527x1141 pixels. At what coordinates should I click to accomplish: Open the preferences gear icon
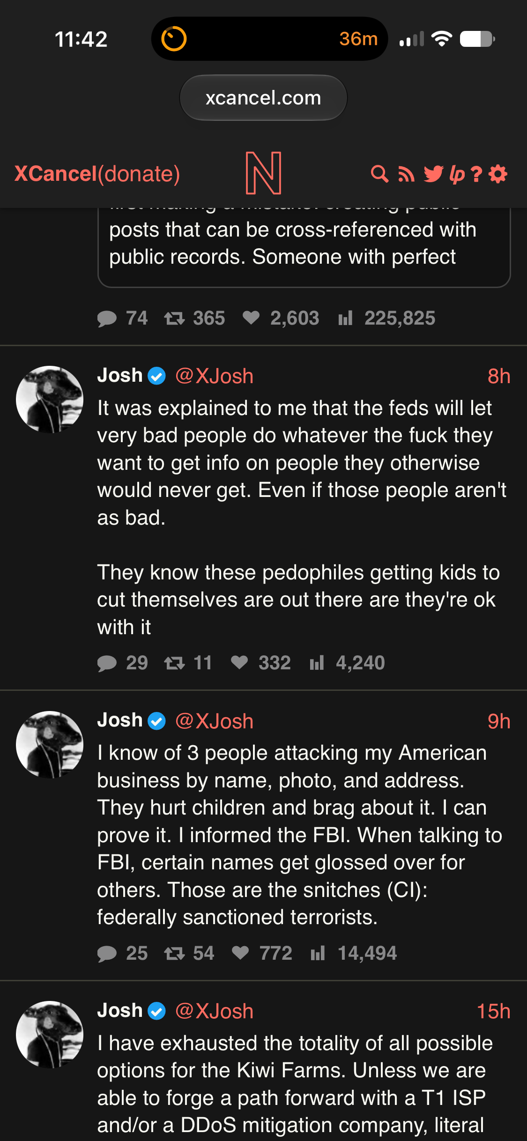(x=497, y=174)
